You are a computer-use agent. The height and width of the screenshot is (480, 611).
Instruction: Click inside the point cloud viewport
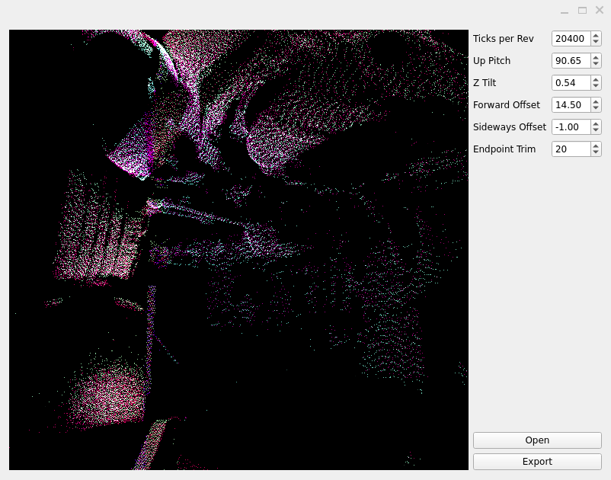238,250
